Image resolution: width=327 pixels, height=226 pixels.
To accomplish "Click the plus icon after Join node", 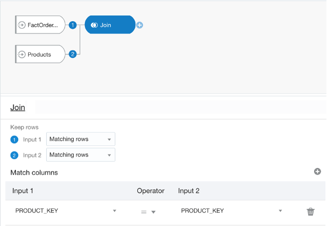I will pyautogui.click(x=139, y=25).
